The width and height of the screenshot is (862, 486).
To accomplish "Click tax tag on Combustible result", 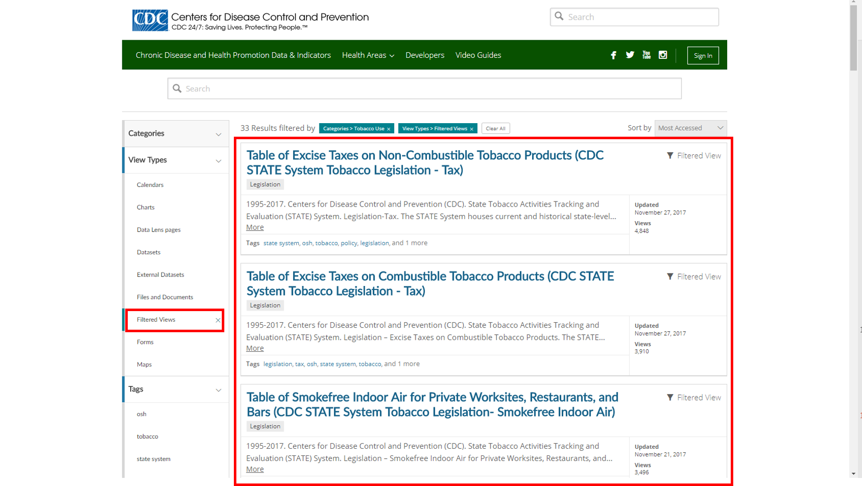I will click(299, 364).
